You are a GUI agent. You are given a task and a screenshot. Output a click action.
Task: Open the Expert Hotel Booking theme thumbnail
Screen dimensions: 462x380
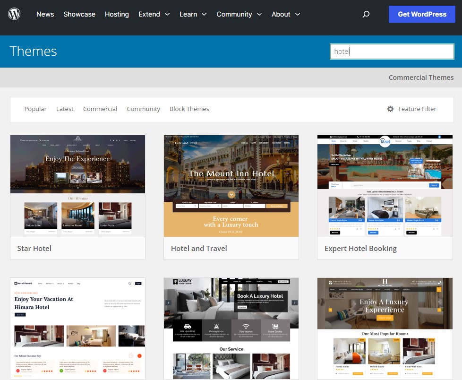tap(385, 186)
